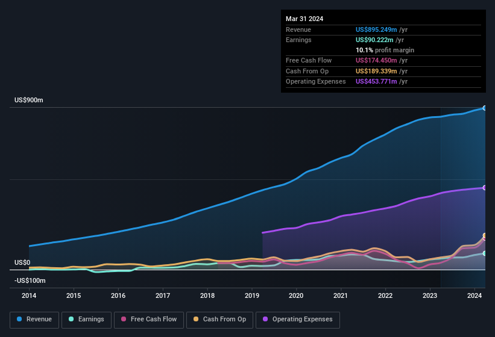The height and width of the screenshot is (337, 495).
Task: Click the Operating Expenses label in tooltip
Action: [x=316, y=82]
